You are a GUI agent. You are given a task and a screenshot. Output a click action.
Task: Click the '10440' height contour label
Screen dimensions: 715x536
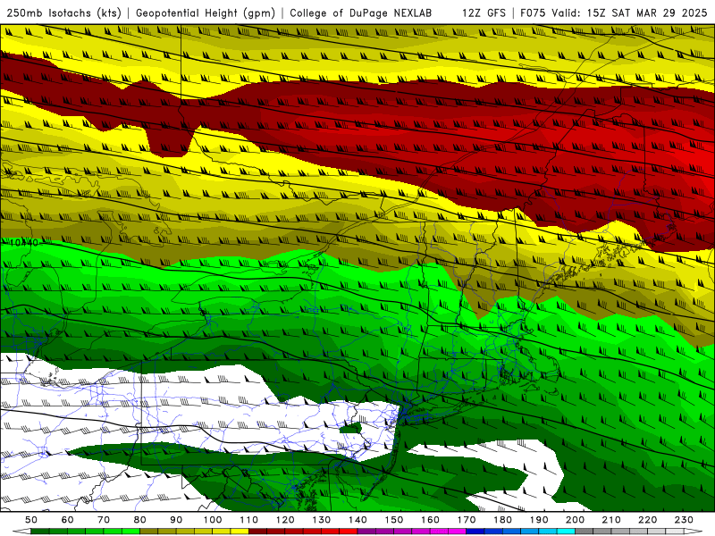24,243
